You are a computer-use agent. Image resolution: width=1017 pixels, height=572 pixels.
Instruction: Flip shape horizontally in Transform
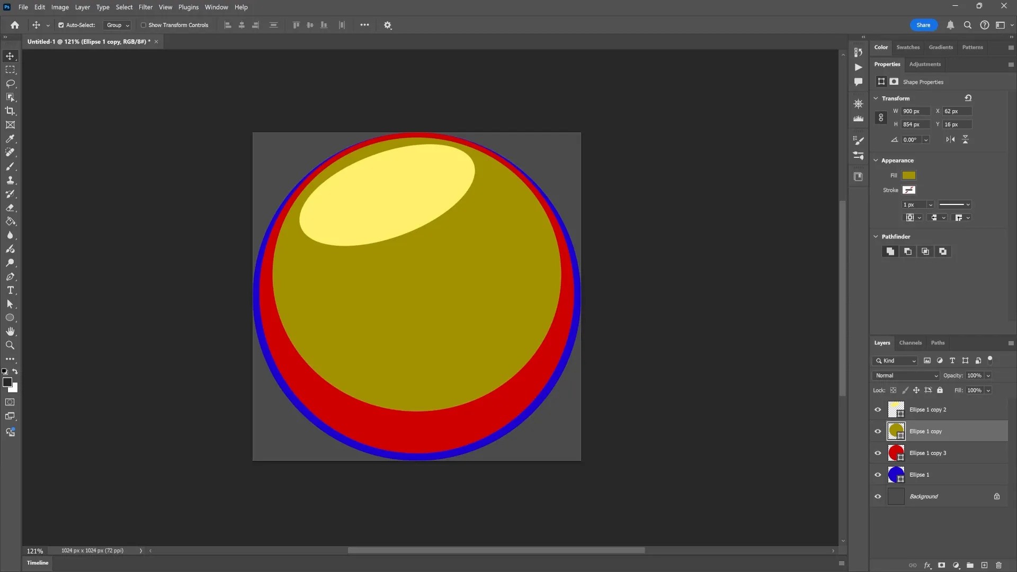(951, 140)
